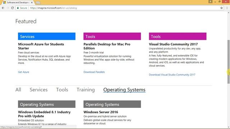
Task: Click Visual Studio Community 2017 title
Action: click(173, 44)
